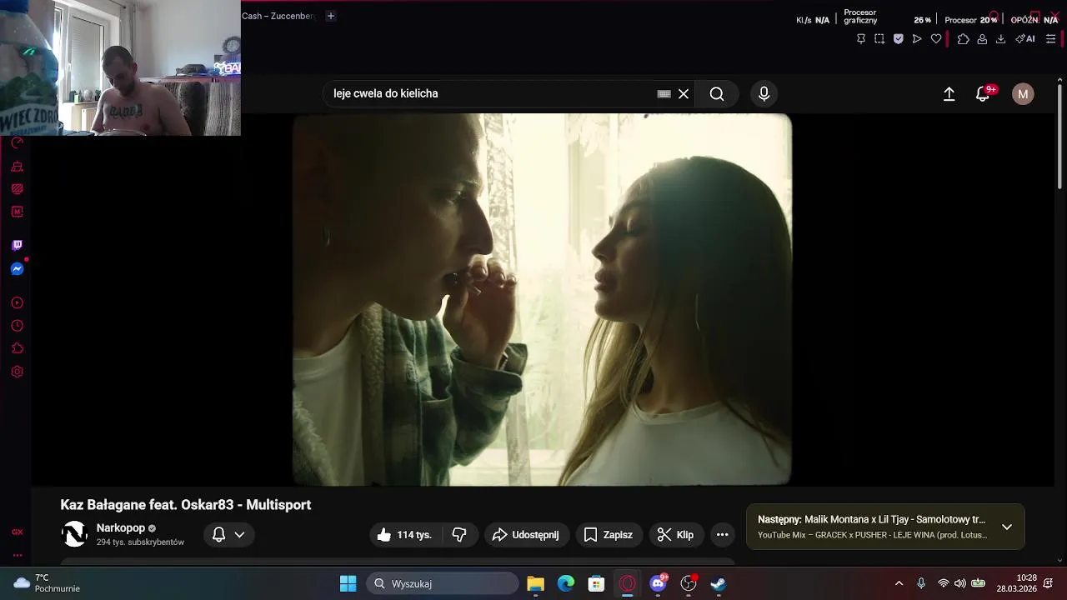Show hidden tray icons chevron
Viewport: 1067px width, 600px height.
click(899, 583)
